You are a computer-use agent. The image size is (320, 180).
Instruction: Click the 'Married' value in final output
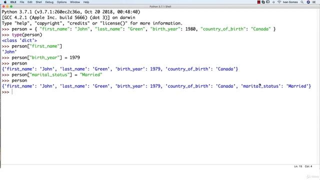pos(297,86)
